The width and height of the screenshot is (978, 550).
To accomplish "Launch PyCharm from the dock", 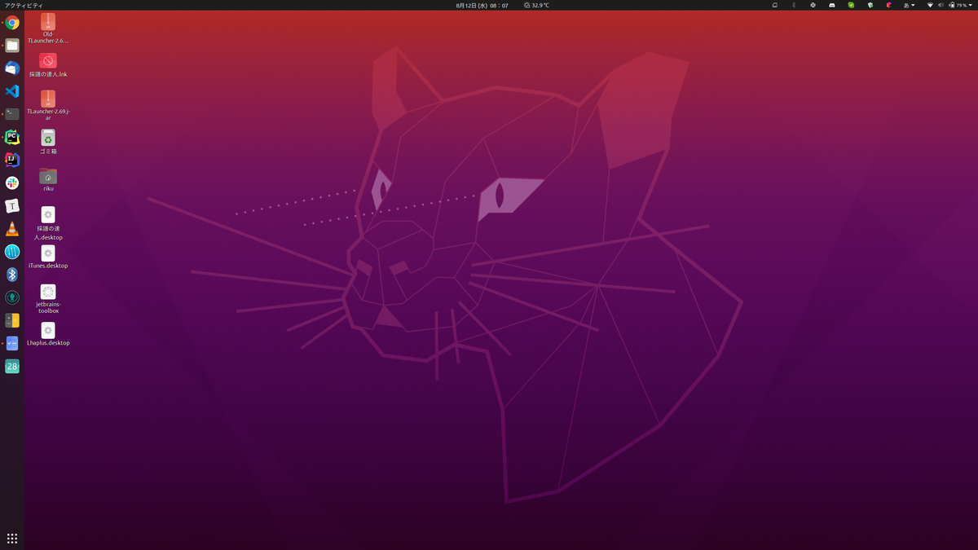I will [x=12, y=137].
